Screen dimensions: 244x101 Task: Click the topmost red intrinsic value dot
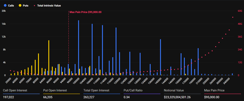[233, 17]
